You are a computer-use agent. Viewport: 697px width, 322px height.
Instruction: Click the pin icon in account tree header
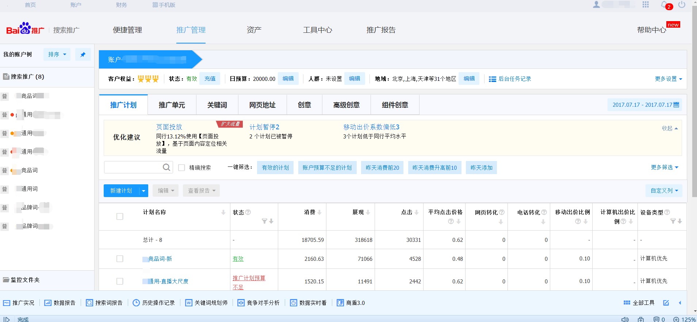pos(83,55)
